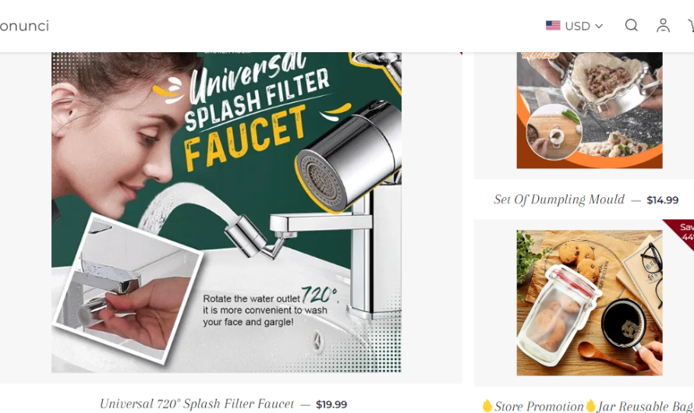The image size is (694, 413).
Task: Open the search magnifier icon
Action: (x=631, y=25)
